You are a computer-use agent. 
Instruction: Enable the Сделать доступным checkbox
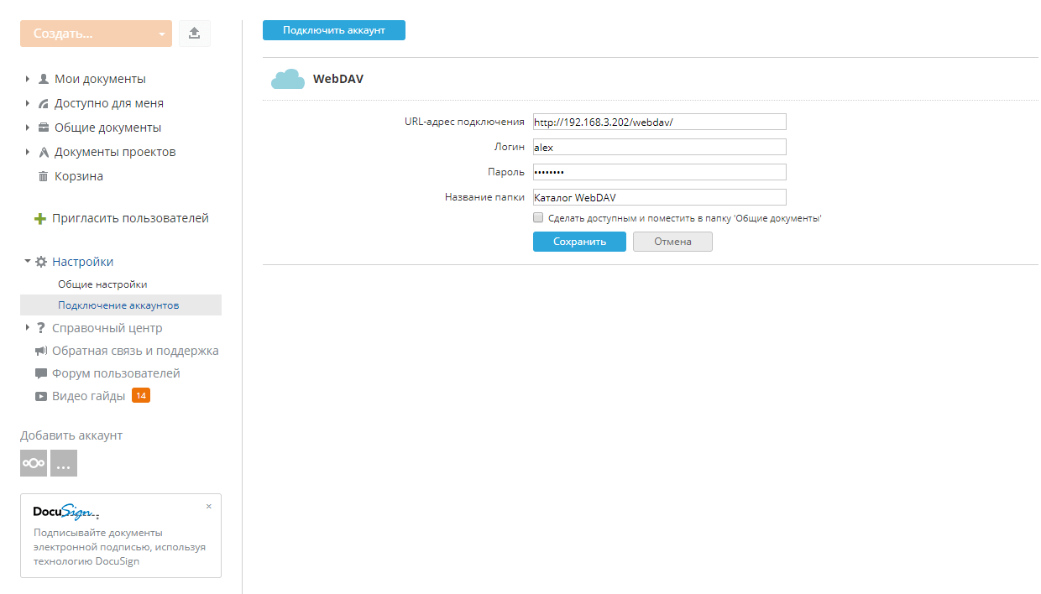(x=538, y=217)
